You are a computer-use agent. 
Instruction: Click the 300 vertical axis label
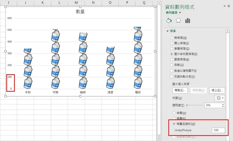9,53
